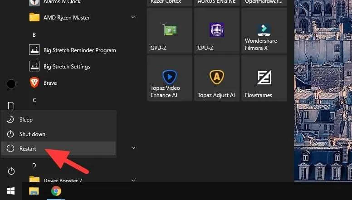
Task: Put the PC to Sleep
Action: (x=59, y=120)
